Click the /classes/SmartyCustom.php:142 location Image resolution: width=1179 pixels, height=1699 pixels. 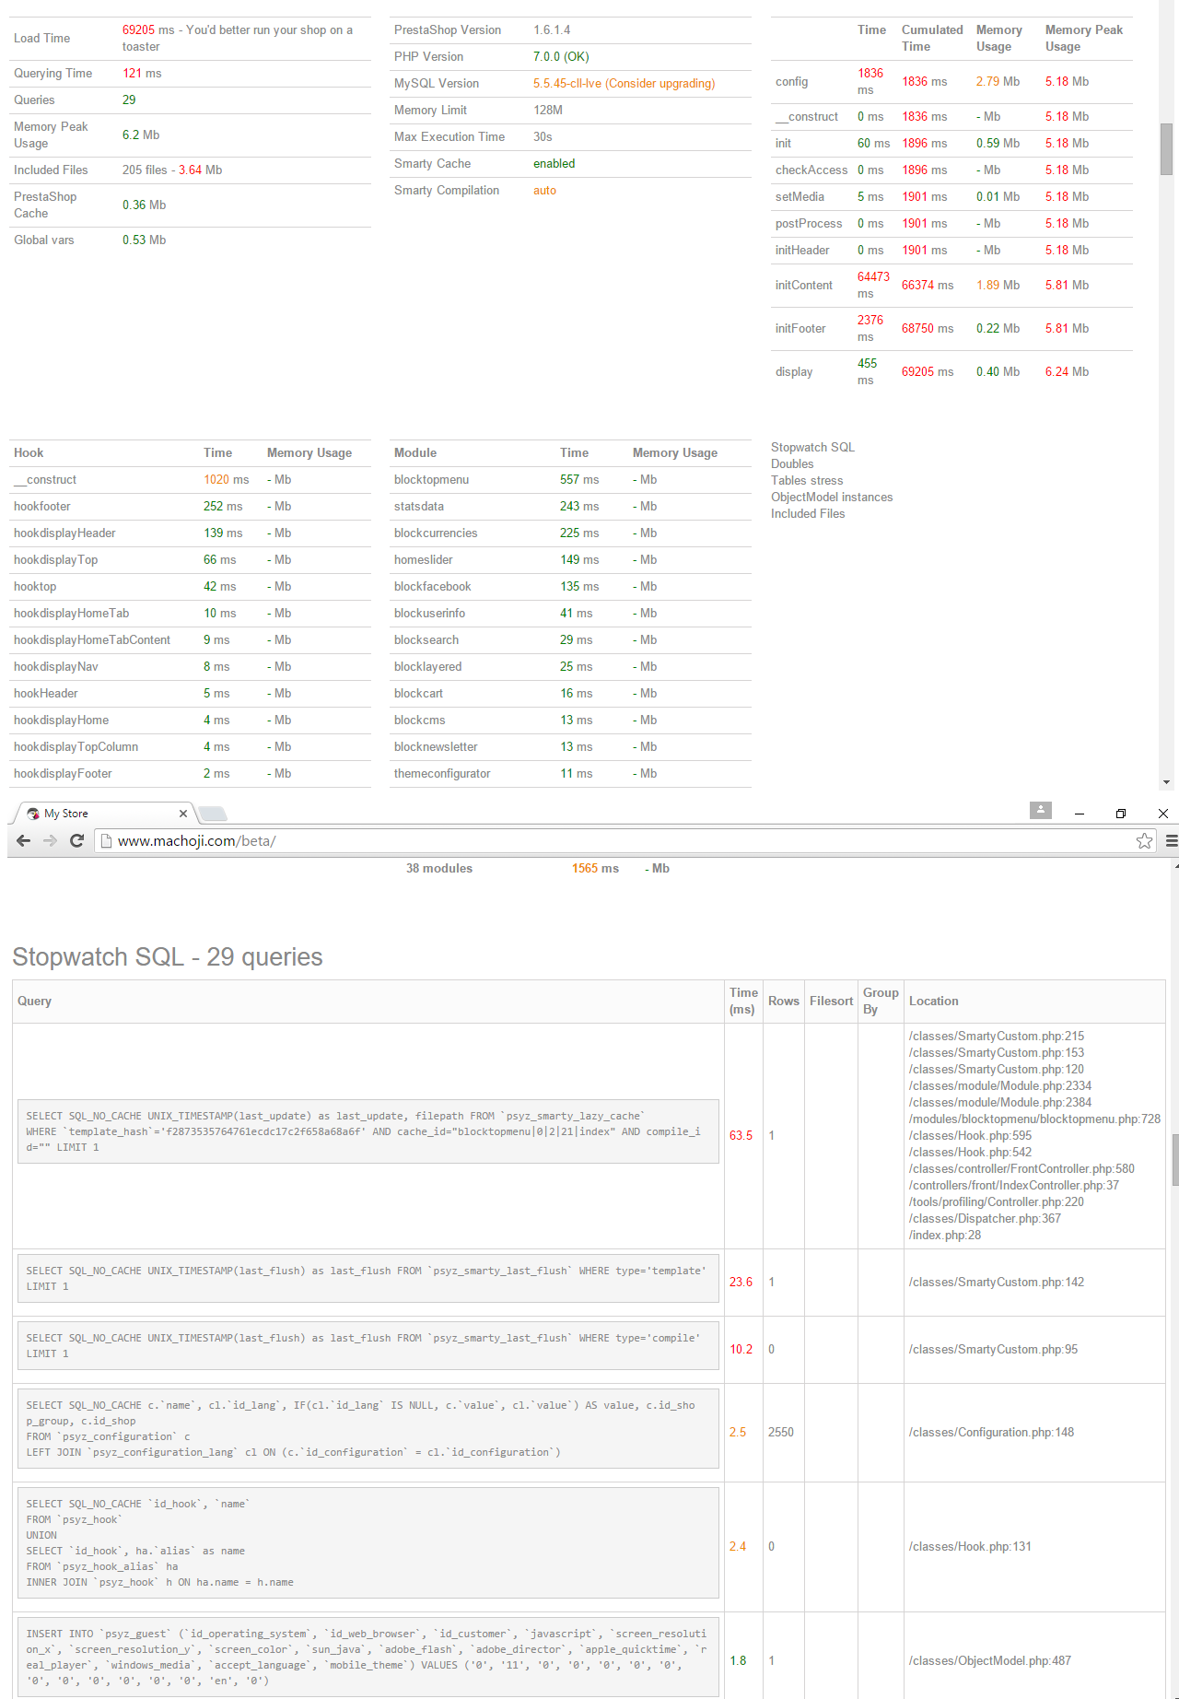pos(996,1283)
